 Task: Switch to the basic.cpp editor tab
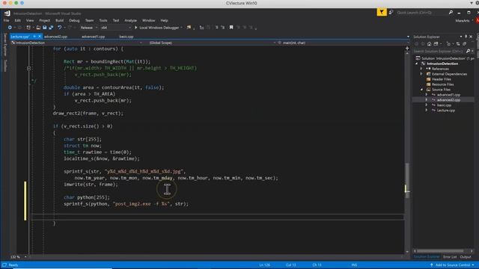[x=126, y=37]
